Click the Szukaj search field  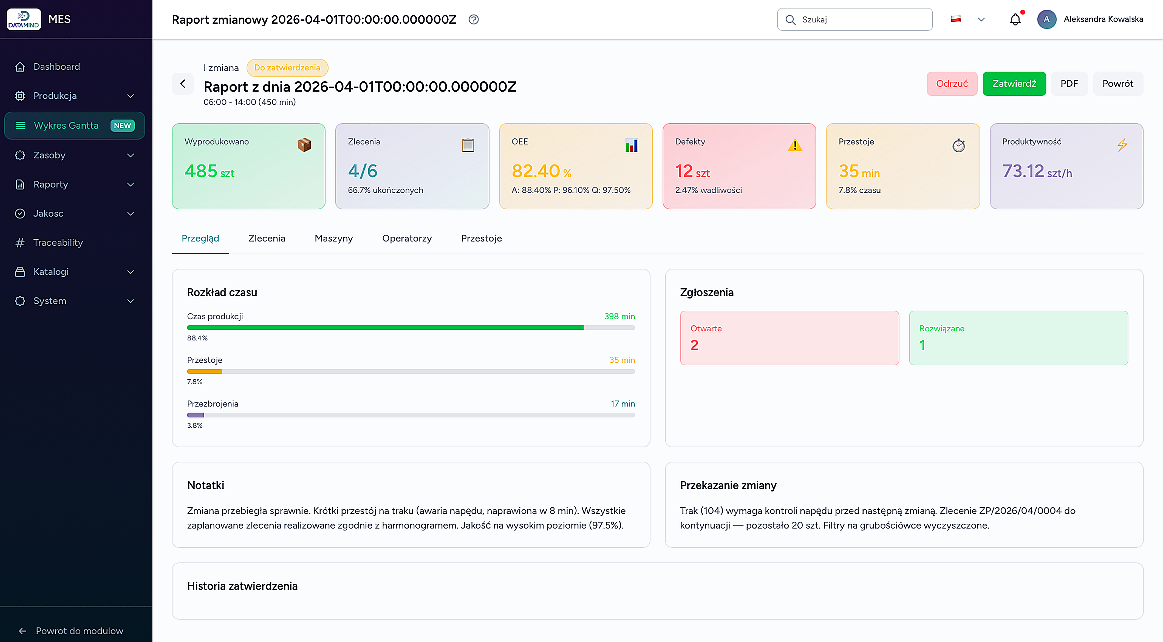855,19
